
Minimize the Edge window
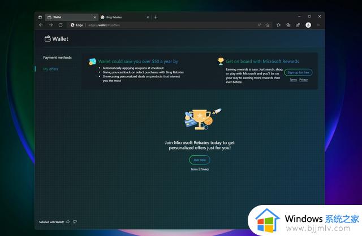click(x=299, y=16)
